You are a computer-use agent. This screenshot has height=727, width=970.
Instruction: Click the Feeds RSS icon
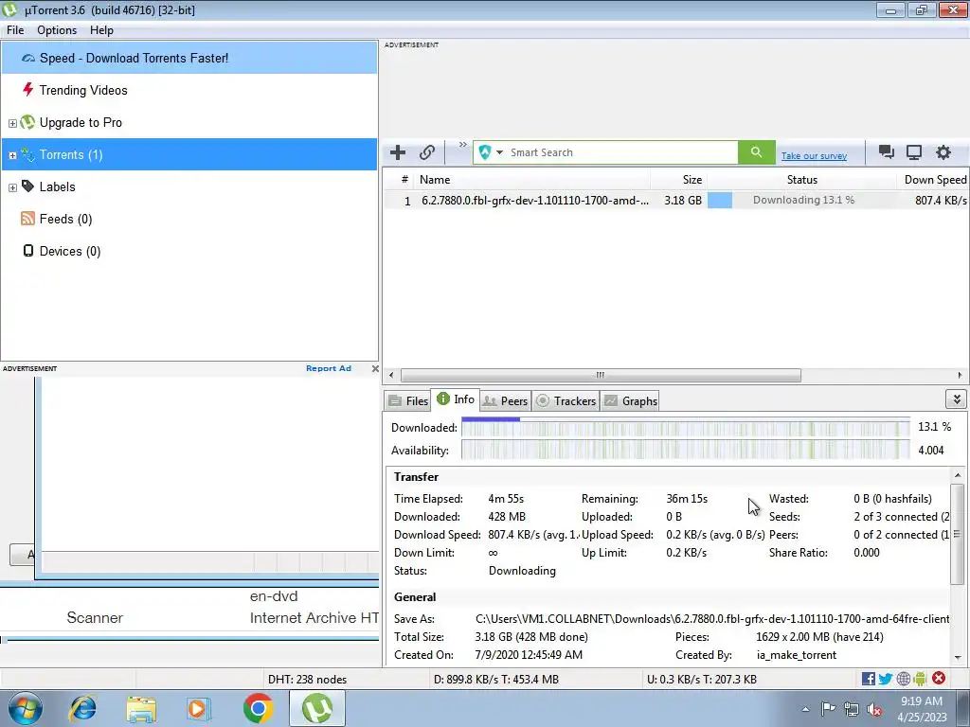27,219
